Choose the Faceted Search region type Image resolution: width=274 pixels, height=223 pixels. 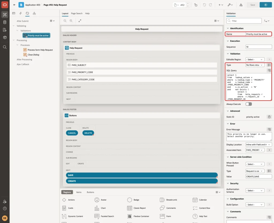coord(104,216)
